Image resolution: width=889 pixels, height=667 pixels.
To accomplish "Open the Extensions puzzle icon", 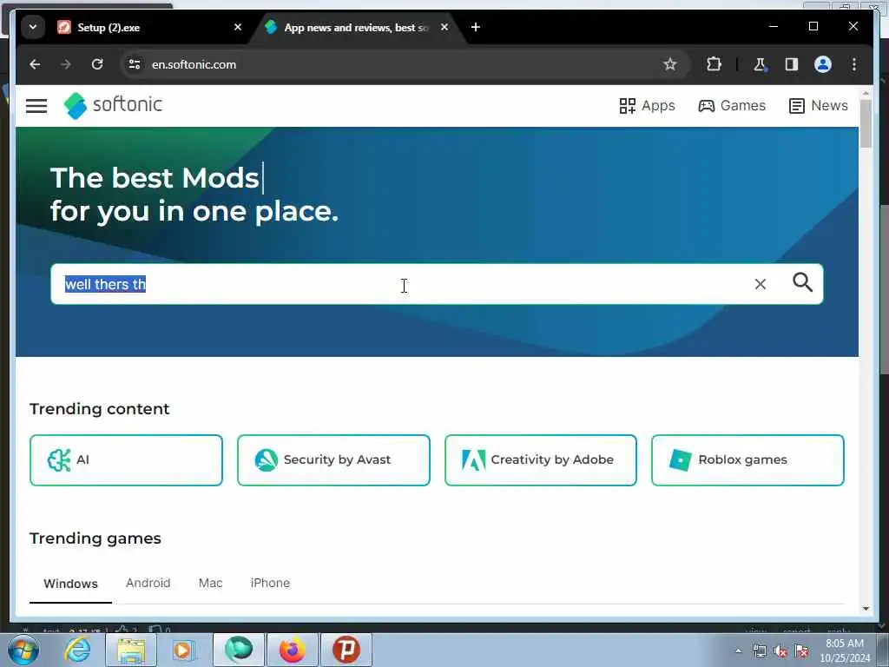I will [x=714, y=64].
